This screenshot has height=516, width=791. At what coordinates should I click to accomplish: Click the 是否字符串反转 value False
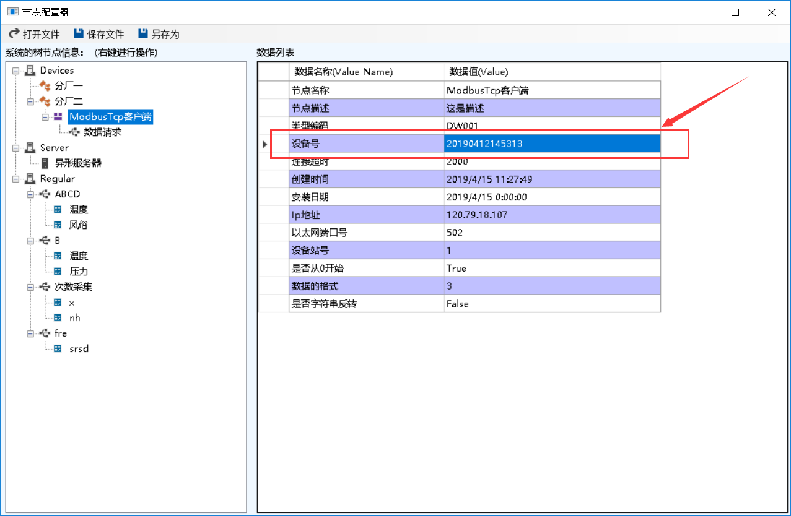[x=552, y=304]
